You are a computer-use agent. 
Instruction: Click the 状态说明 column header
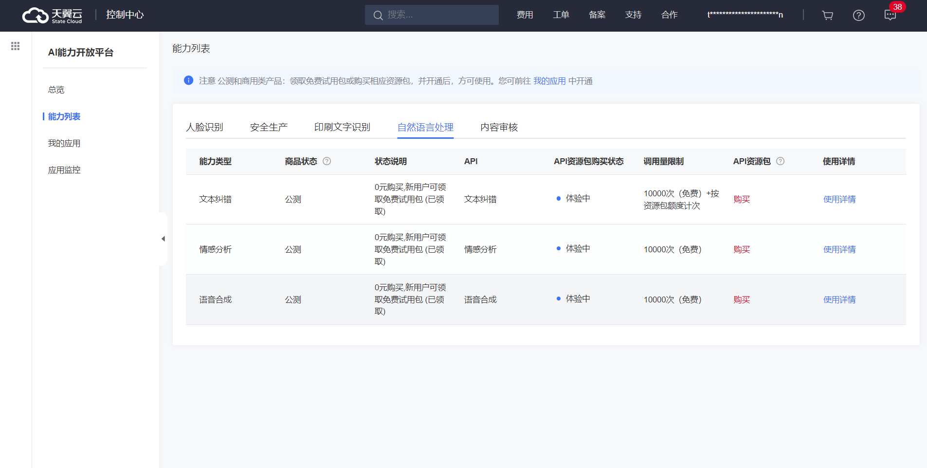pos(391,161)
